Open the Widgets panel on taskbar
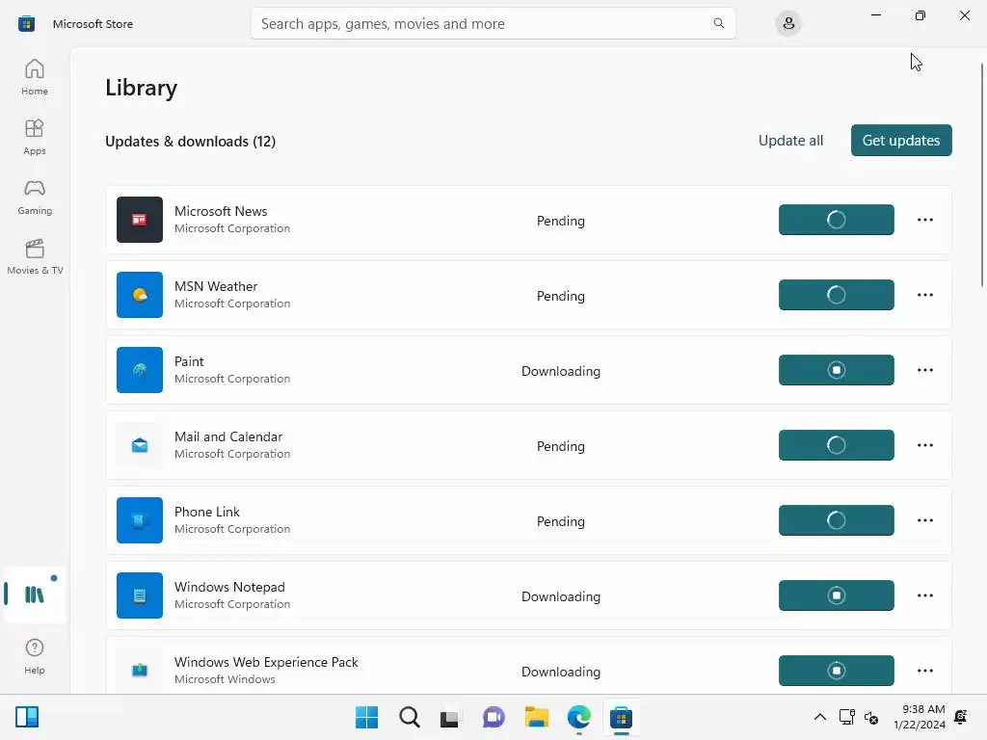 click(27, 717)
